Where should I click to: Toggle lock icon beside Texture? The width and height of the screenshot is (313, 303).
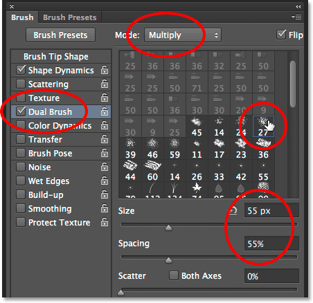105,98
